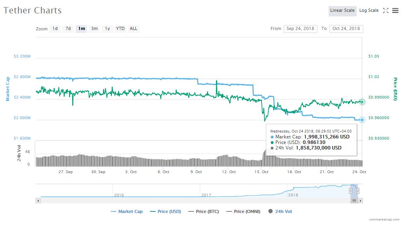Select the 1d zoom range
Image resolution: width=403 pixels, height=226 pixels.
pos(55,28)
